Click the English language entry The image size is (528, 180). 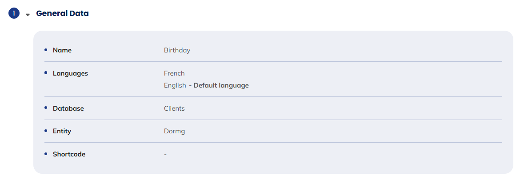coord(175,85)
